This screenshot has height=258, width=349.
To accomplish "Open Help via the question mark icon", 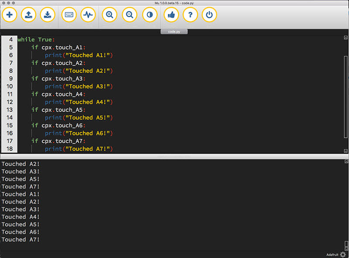I will [x=190, y=14].
